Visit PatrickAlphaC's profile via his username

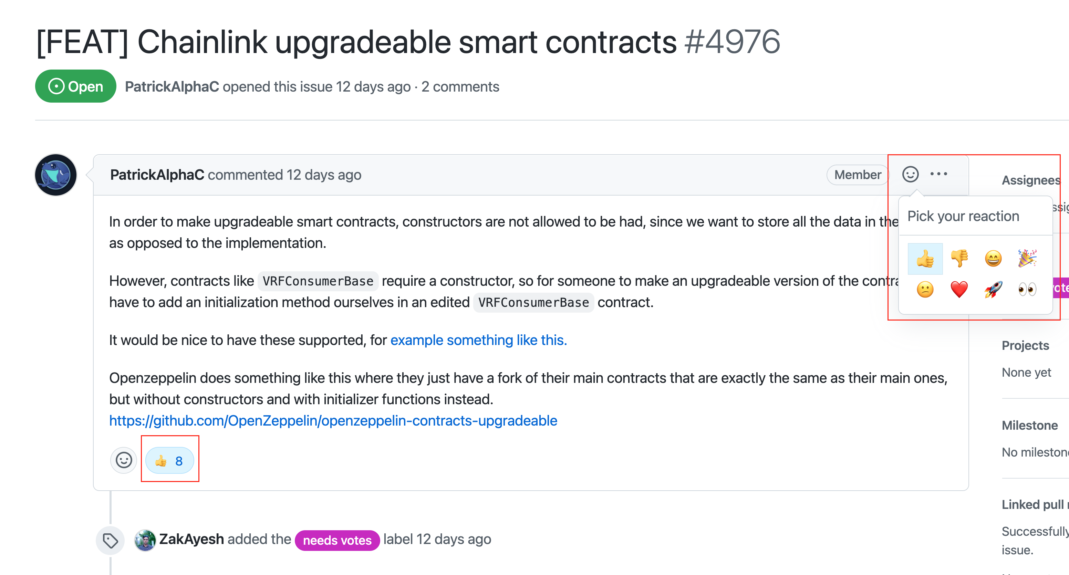[x=157, y=175]
